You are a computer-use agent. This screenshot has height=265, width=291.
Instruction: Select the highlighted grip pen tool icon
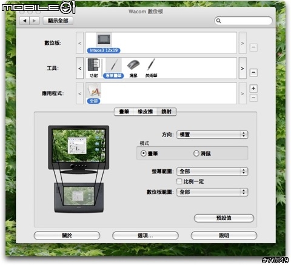(113, 65)
